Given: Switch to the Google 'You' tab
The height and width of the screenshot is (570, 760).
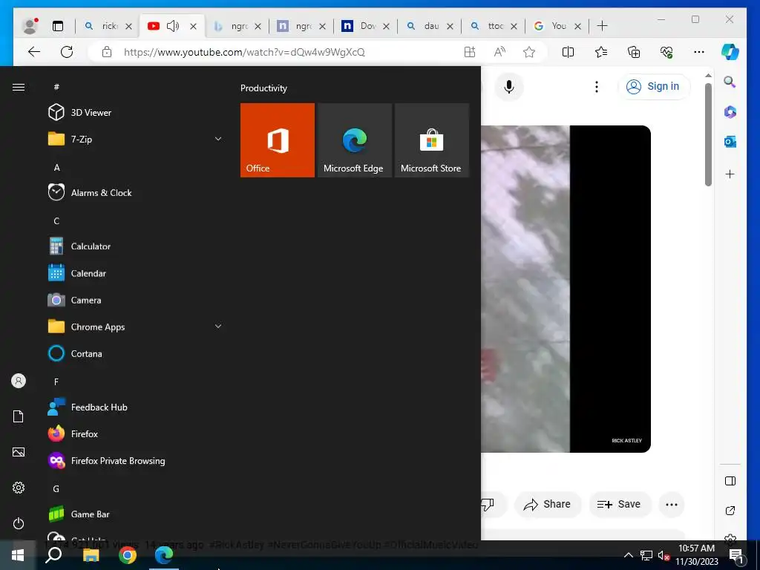Looking at the screenshot, I should coord(558,26).
